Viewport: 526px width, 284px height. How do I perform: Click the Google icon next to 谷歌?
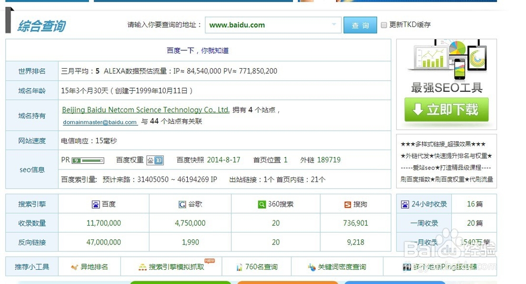(182, 204)
